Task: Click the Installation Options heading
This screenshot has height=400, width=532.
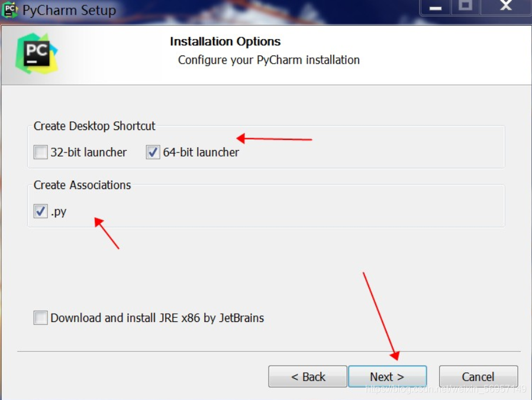Action: click(225, 41)
